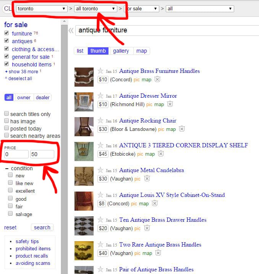Switch to gallery view tab
The width and height of the screenshot is (259, 274).
coord(121,51)
